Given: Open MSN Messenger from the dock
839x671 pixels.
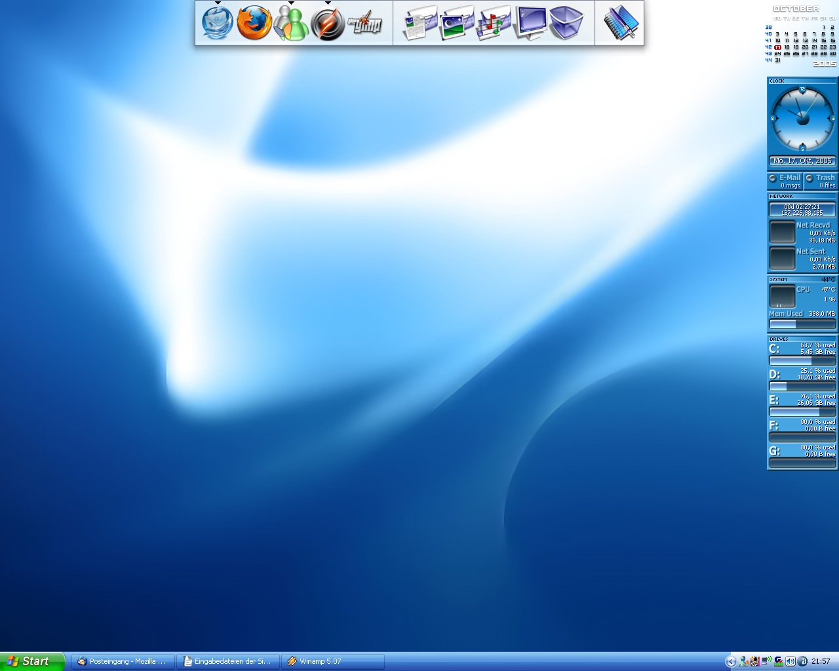Looking at the screenshot, I should click(x=290, y=24).
